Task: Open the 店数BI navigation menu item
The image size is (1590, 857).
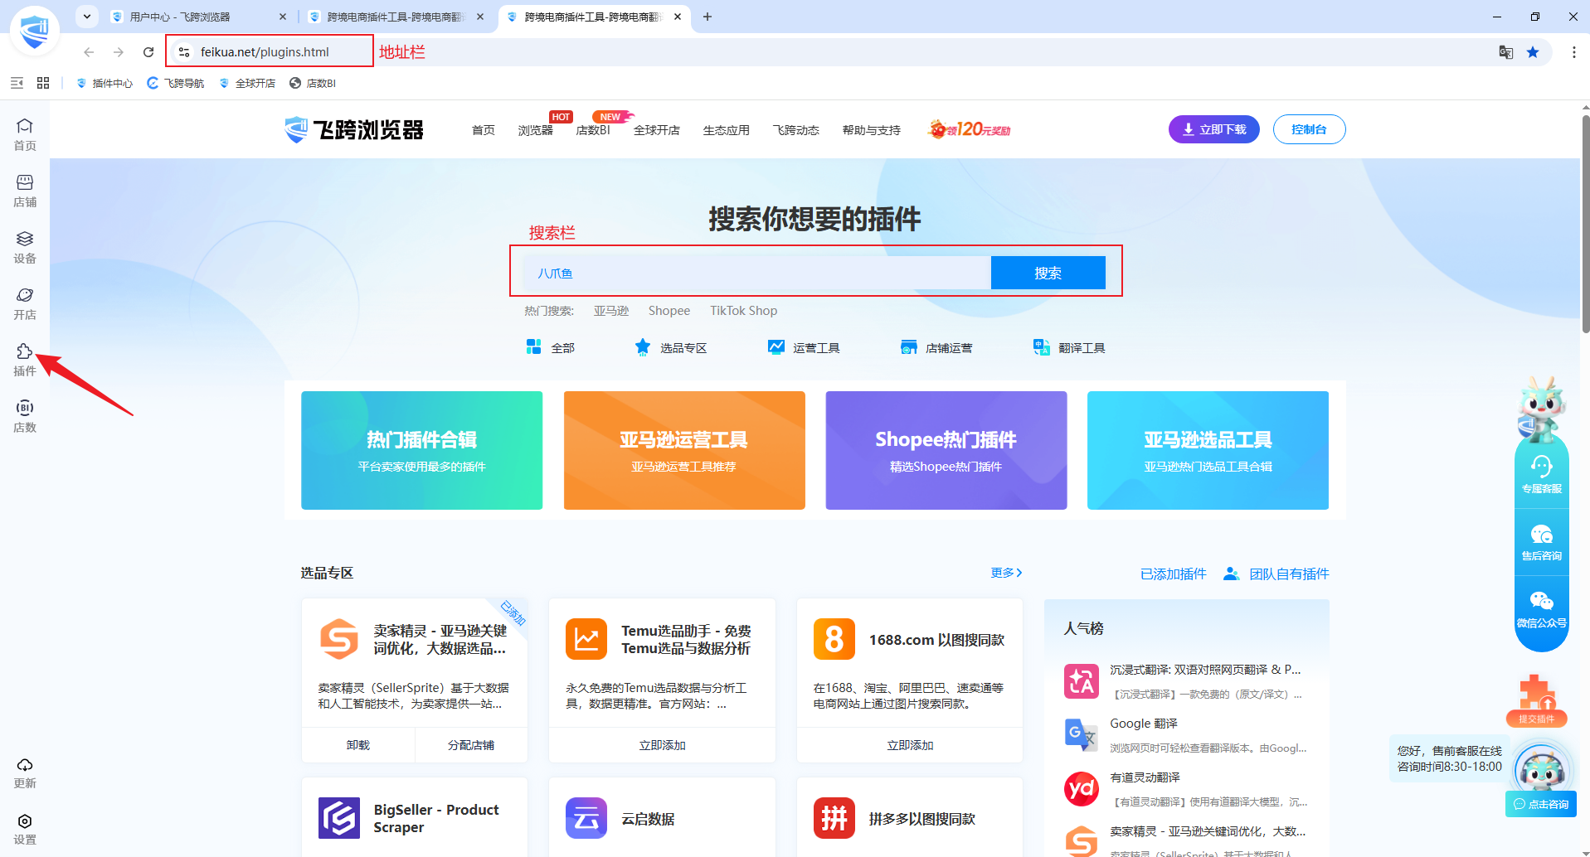Action: (x=593, y=130)
